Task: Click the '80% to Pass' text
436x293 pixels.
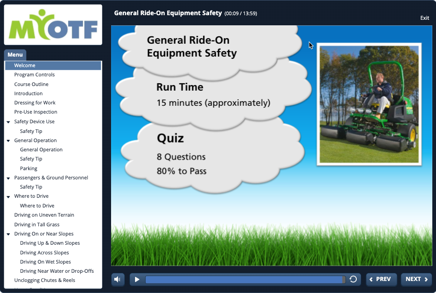Action: pos(182,171)
